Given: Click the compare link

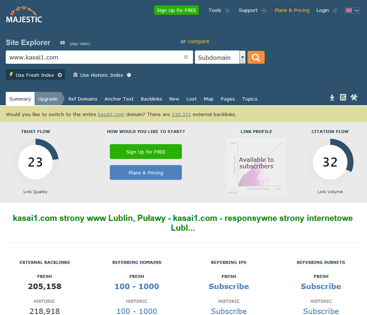Looking at the screenshot, I should coord(198,41).
